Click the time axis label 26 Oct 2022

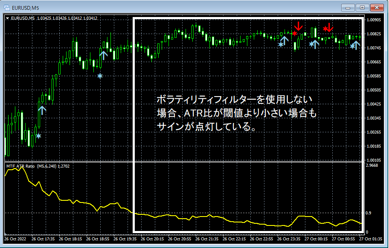coord(15,239)
